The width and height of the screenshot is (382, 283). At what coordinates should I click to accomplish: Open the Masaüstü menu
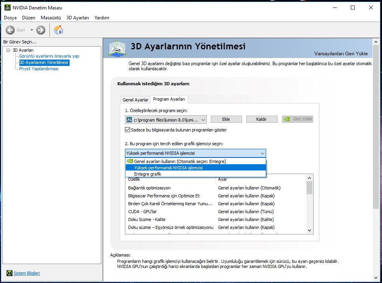pyautogui.click(x=51, y=18)
